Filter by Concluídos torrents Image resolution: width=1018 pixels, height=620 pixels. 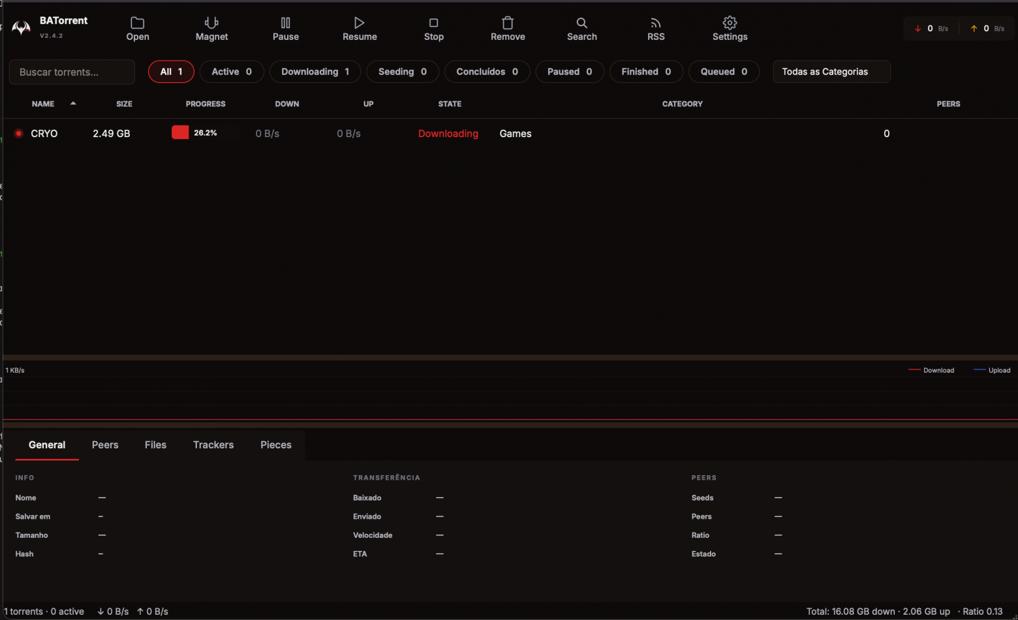click(487, 72)
